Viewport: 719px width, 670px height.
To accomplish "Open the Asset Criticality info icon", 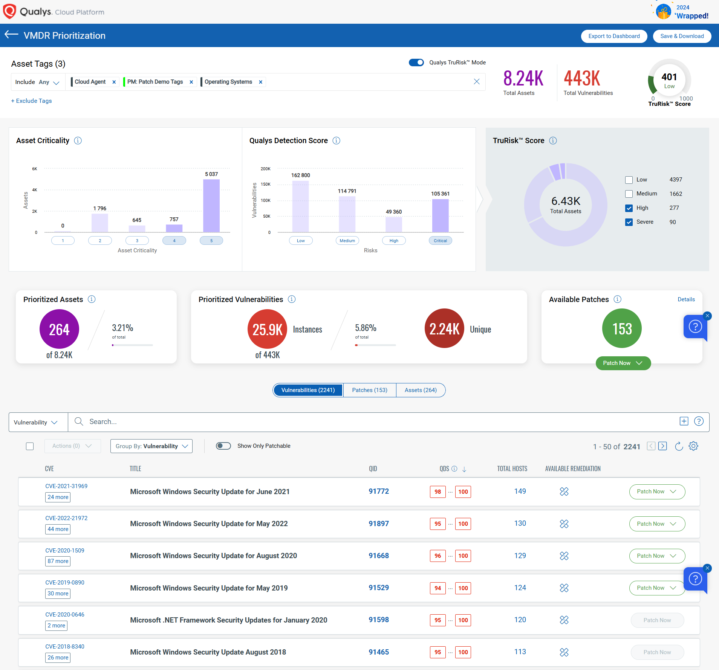I will 78,140.
